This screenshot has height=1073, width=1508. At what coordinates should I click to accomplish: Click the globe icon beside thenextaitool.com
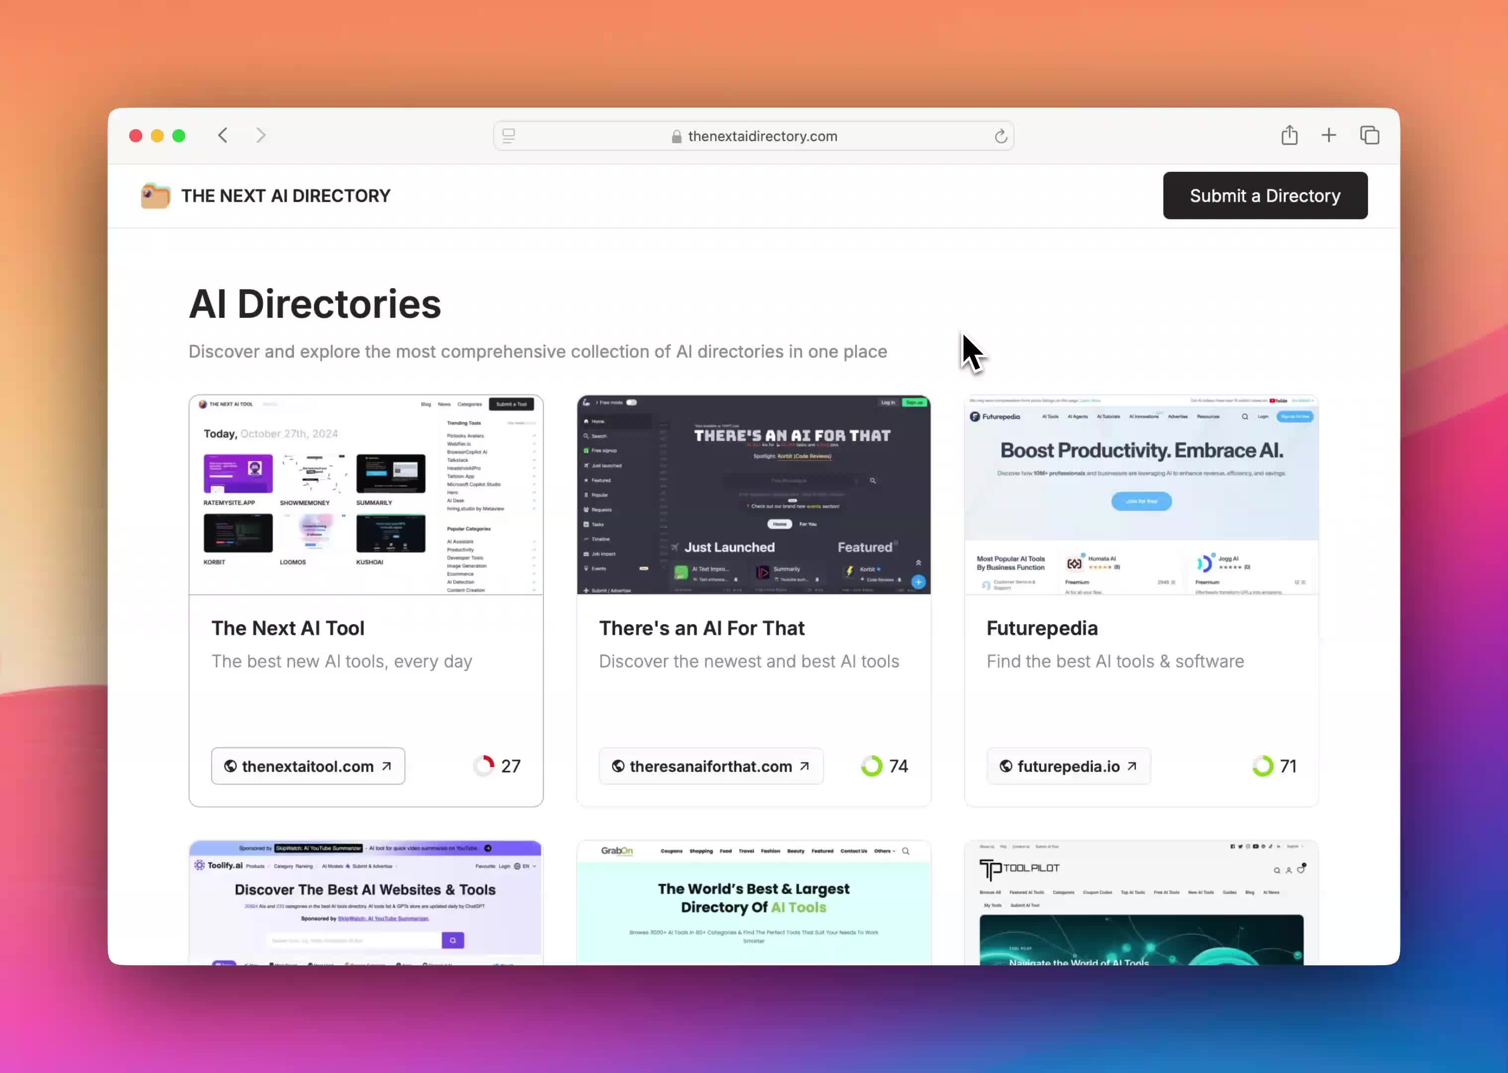[230, 766]
